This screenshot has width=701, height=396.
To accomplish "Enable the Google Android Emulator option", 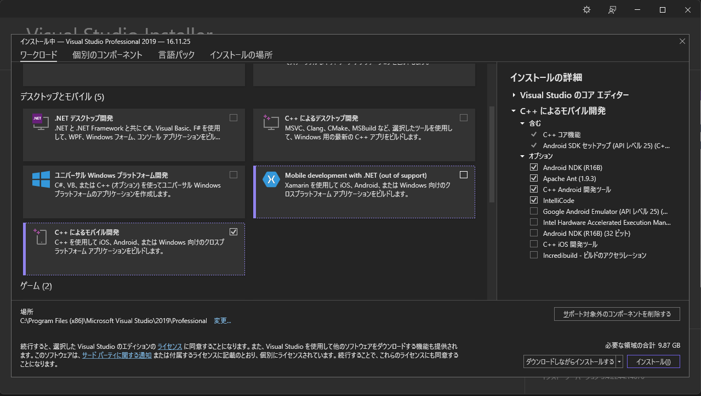I will (534, 211).
